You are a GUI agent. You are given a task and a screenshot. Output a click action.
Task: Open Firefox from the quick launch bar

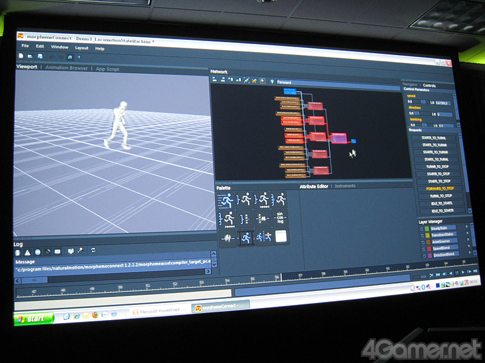[x=95, y=315]
